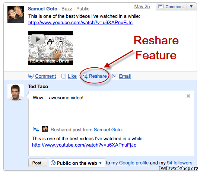Open the 94 followers link
The width and height of the screenshot is (200, 173).
[x=180, y=163]
